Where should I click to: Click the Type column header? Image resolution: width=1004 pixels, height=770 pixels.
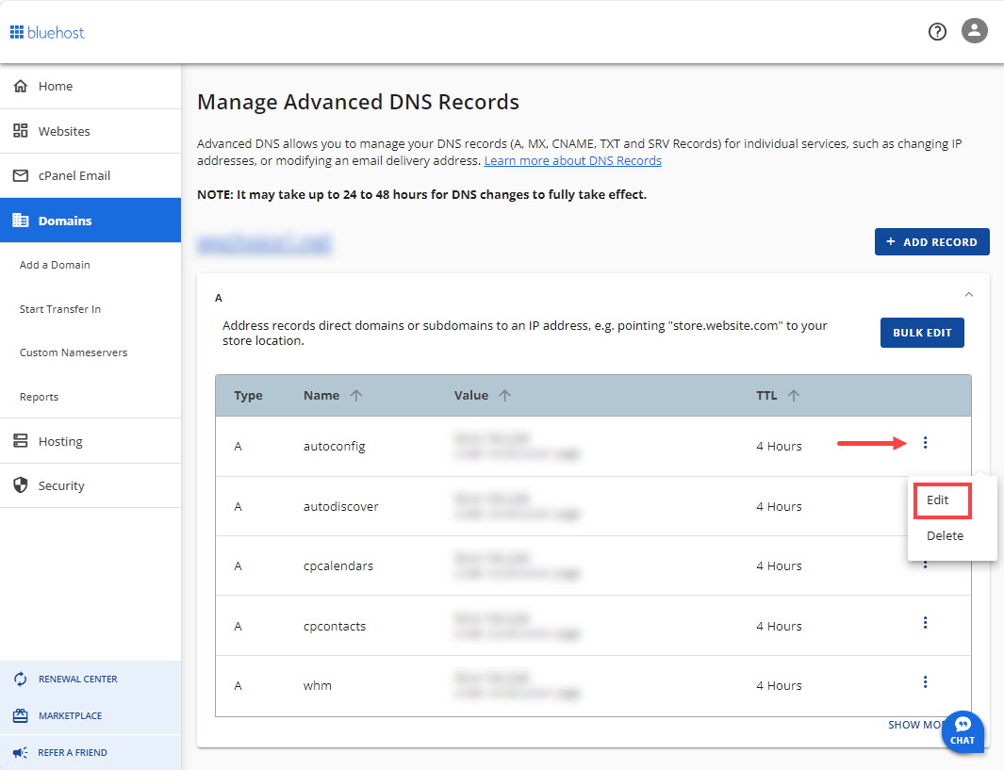249,396
